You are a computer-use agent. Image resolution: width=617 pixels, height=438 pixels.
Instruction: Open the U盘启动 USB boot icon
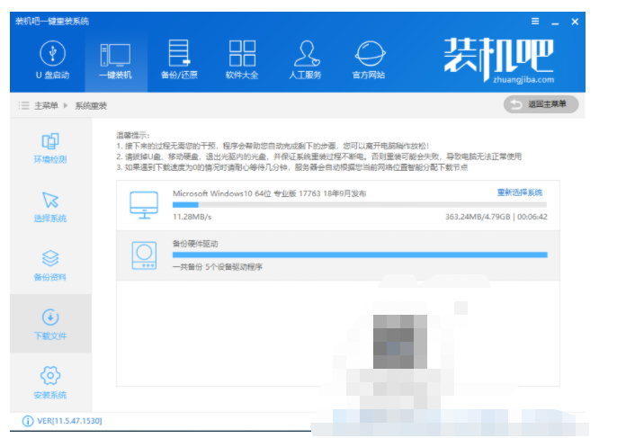click(51, 58)
